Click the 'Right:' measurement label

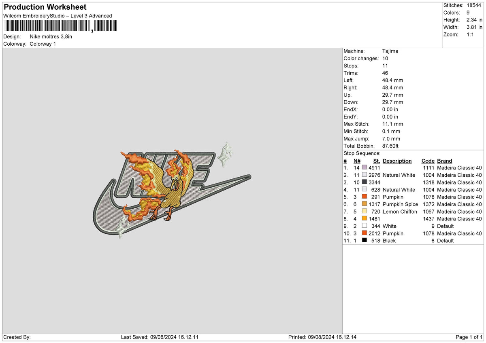coord(350,87)
